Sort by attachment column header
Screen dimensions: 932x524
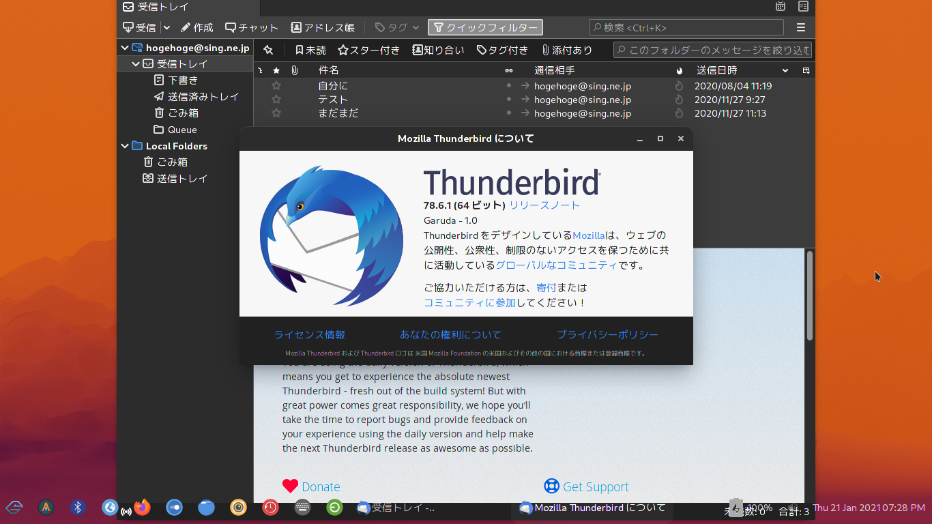pyautogui.click(x=295, y=70)
